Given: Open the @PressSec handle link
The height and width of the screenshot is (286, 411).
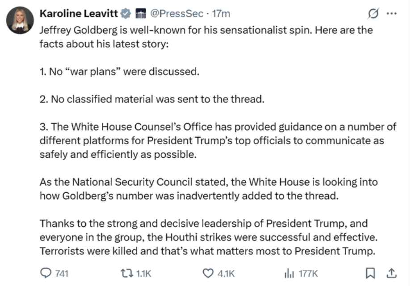Looking at the screenshot, I should tap(177, 14).
